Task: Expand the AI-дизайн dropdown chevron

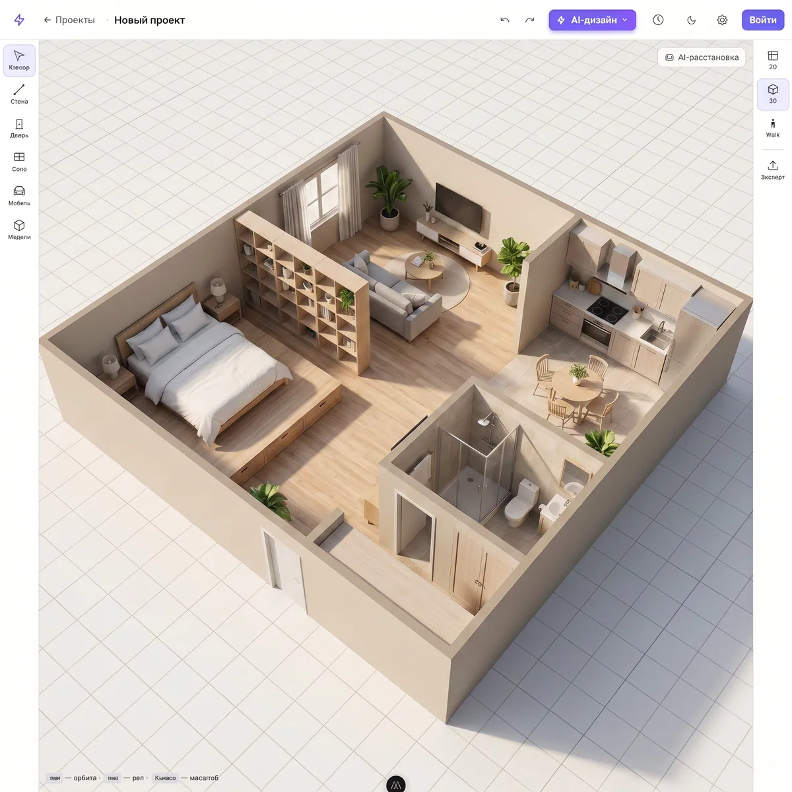Action: tap(625, 20)
